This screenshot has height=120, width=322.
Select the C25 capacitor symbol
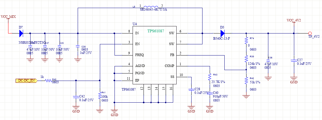pyautogui.click(x=60, y=46)
